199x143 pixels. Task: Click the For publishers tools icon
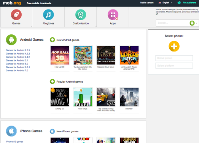point(179,3)
